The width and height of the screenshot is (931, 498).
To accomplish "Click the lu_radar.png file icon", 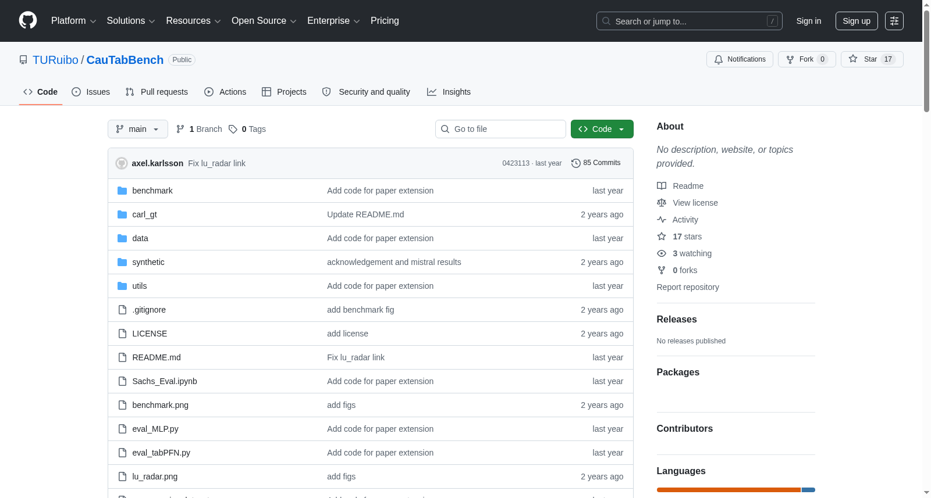I will (122, 476).
